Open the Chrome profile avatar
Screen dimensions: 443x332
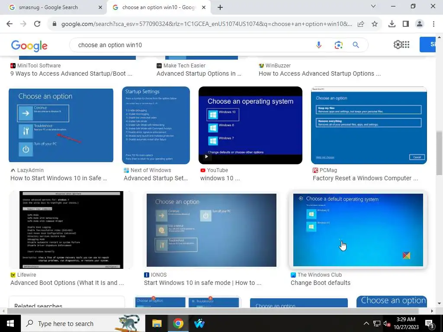coord(420,24)
